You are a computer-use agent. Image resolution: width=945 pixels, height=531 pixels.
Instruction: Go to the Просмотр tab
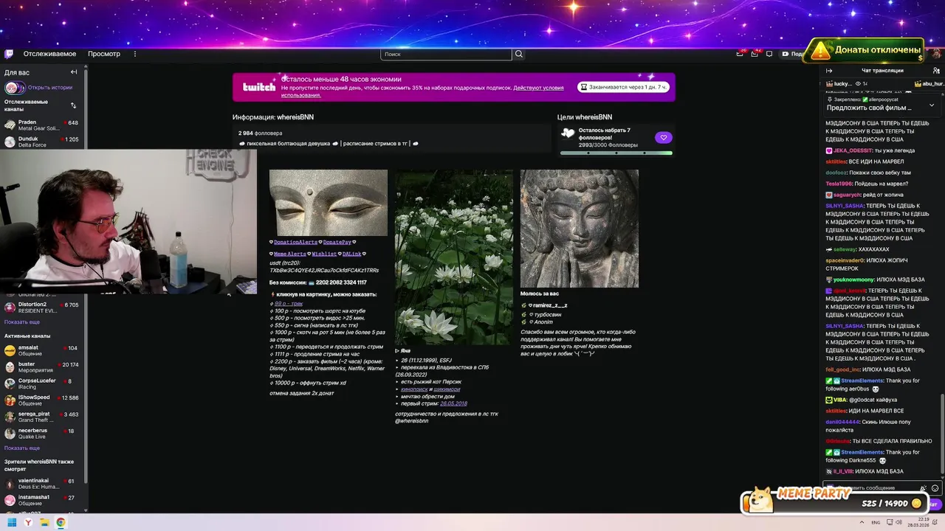(x=104, y=54)
